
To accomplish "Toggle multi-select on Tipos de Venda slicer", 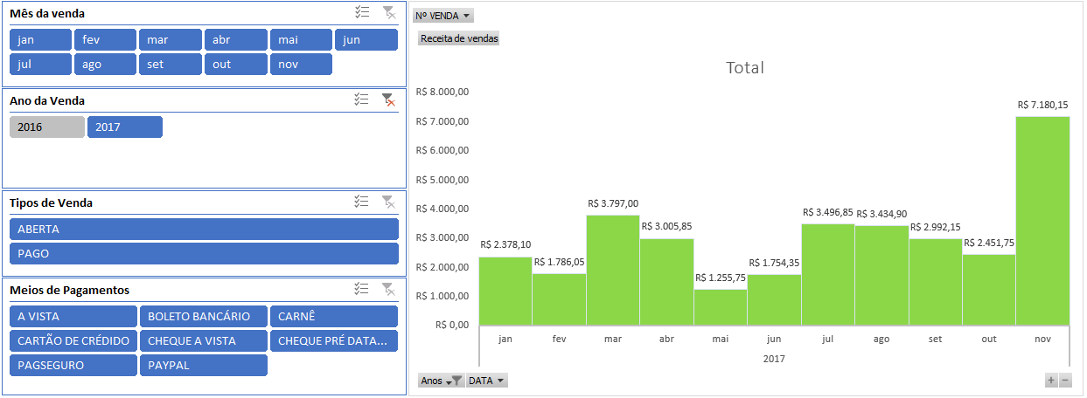I will pos(362,202).
